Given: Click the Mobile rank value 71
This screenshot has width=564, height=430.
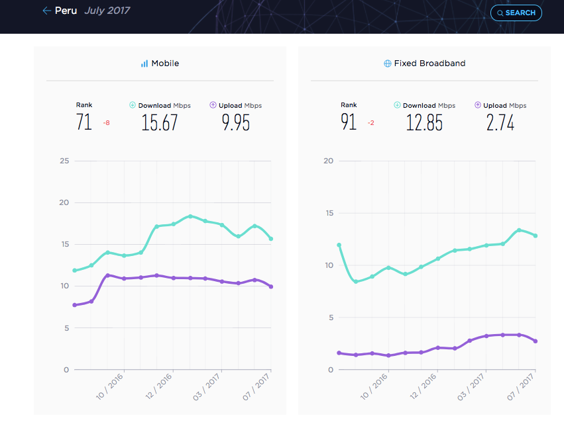Looking at the screenshot, I should pos(84,122).
